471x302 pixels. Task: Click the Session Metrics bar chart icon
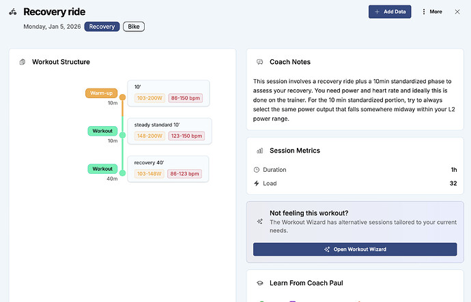[259, 151]
